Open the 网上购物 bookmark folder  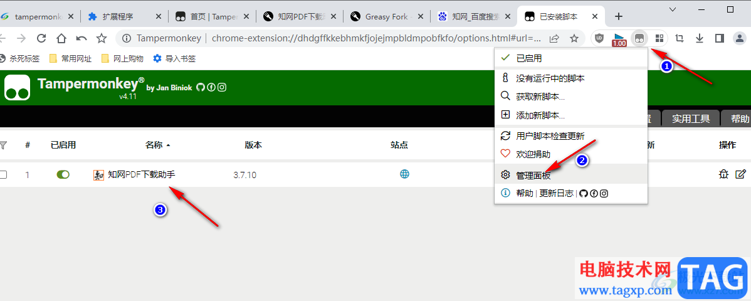123,59
